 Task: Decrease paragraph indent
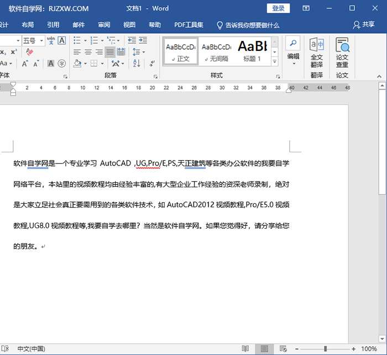click(x=132, y=40)
